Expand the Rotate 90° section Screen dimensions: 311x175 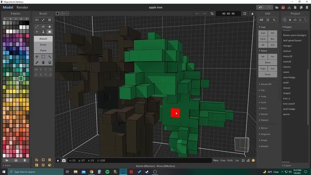tap(265, 84)
